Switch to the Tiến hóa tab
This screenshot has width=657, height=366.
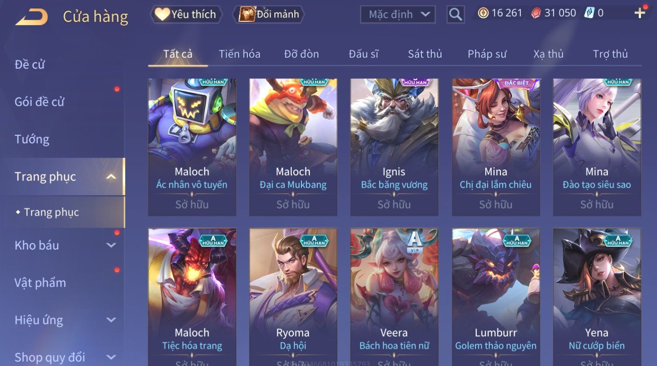pyautogui.click(x=240, y=54)
